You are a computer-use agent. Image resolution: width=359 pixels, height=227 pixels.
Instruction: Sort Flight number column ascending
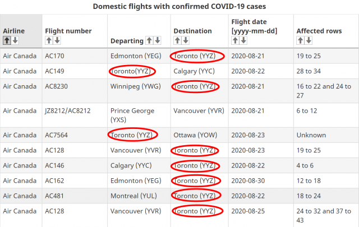49,40
